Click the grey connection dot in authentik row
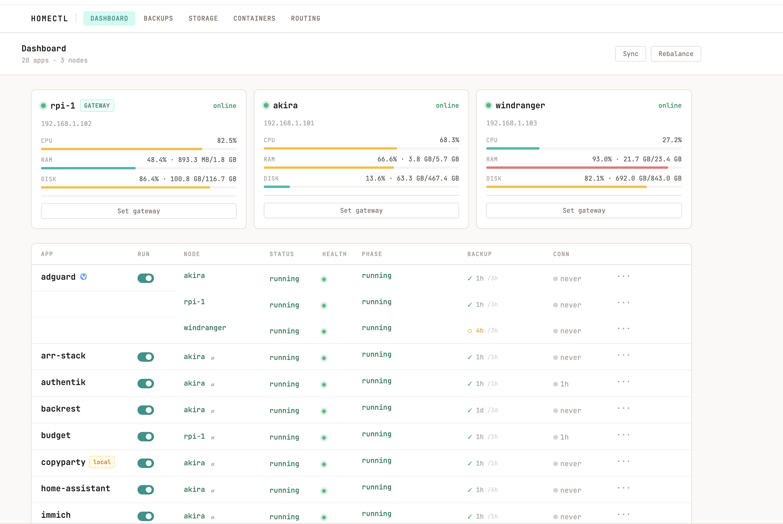 (x=556, y=384)
